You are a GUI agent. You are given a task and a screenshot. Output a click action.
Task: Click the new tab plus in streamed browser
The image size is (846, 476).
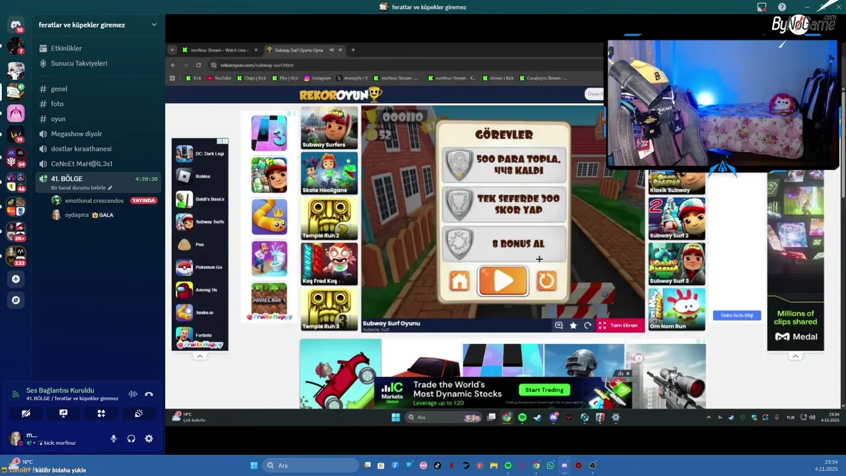click(x=353, y=50)
